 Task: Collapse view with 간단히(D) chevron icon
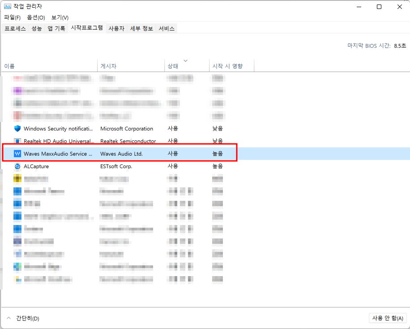[x=9, y=318]
